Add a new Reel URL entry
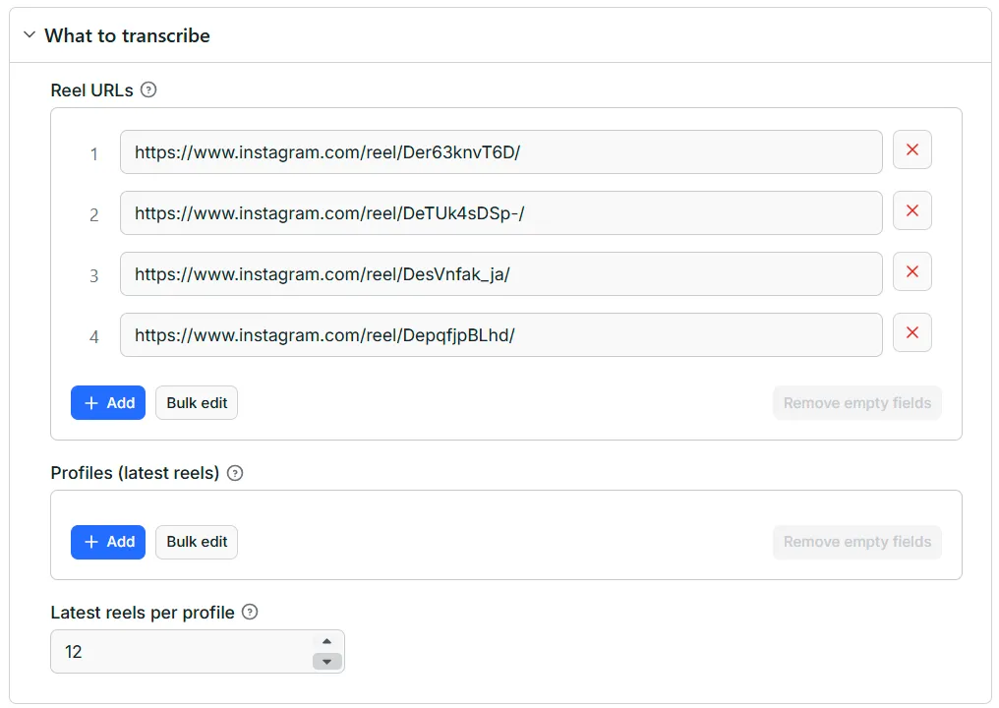The image size is (999, 708). [x=108, y=403]
